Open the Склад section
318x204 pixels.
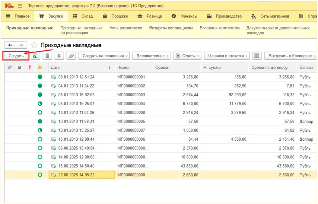pos(83,16)
